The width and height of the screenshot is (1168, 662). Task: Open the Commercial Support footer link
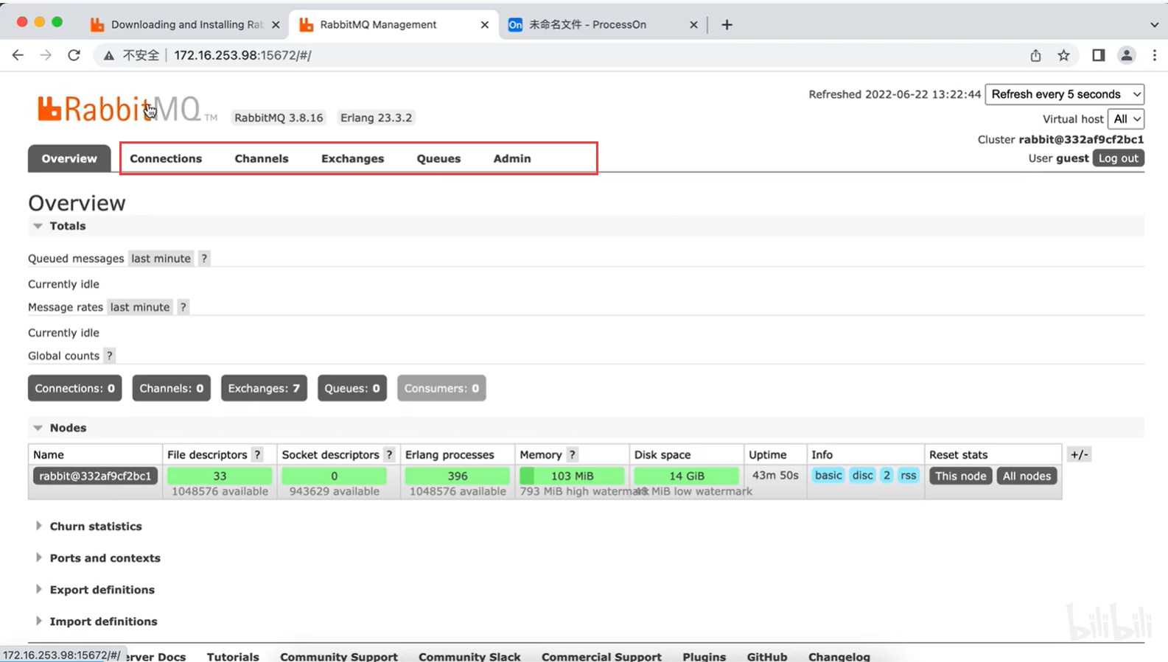(x=601, y=656)
